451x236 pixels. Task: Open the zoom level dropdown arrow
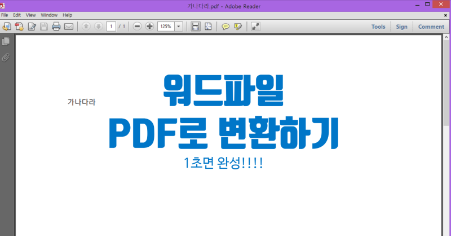click(x=179, y=27)
